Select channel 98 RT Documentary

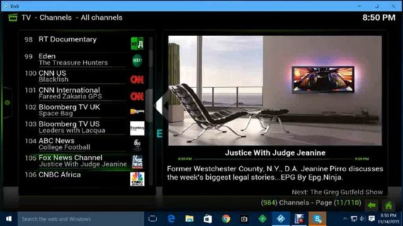point(84,43)
